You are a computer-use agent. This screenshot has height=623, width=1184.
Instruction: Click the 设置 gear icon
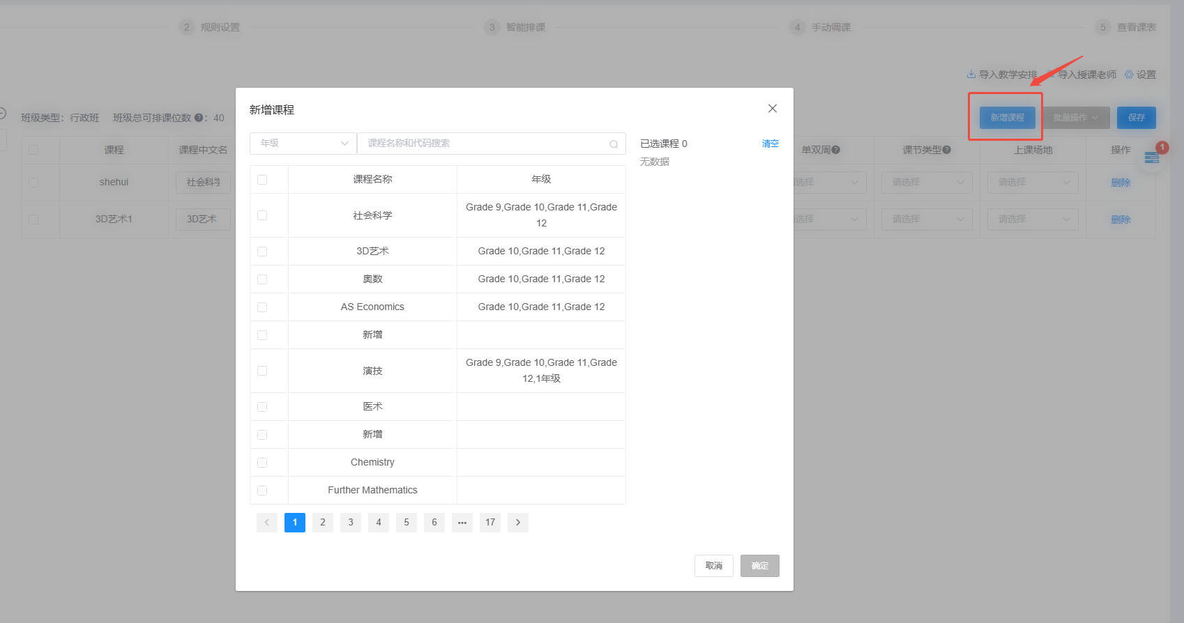[1129, 75]
